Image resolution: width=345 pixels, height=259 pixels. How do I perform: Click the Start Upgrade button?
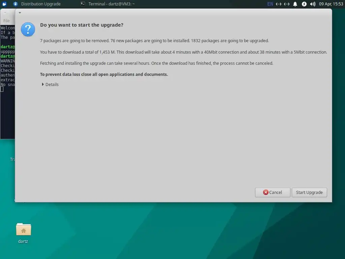click(309, 193)
